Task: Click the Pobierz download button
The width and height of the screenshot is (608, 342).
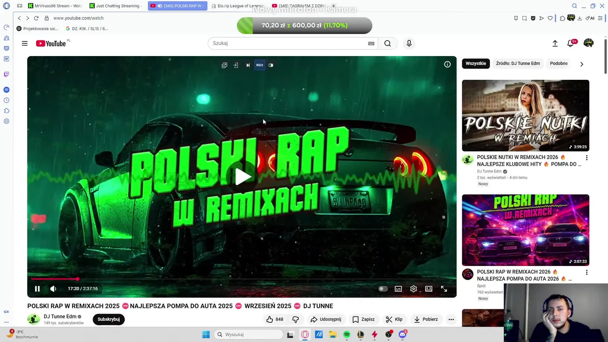Action: click(x=426, y=319)
